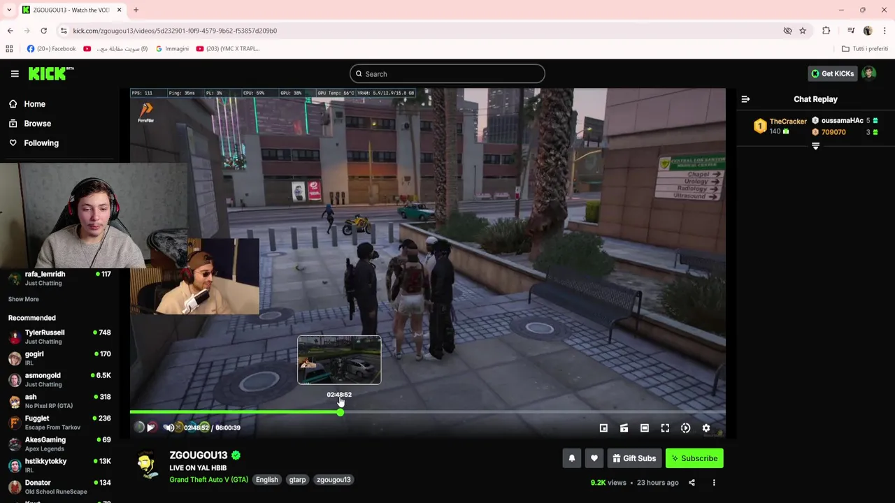Open the Immagini bookmark
Image resolution: width=895 pixels, height=503 pixels.
tap(172, 49)
